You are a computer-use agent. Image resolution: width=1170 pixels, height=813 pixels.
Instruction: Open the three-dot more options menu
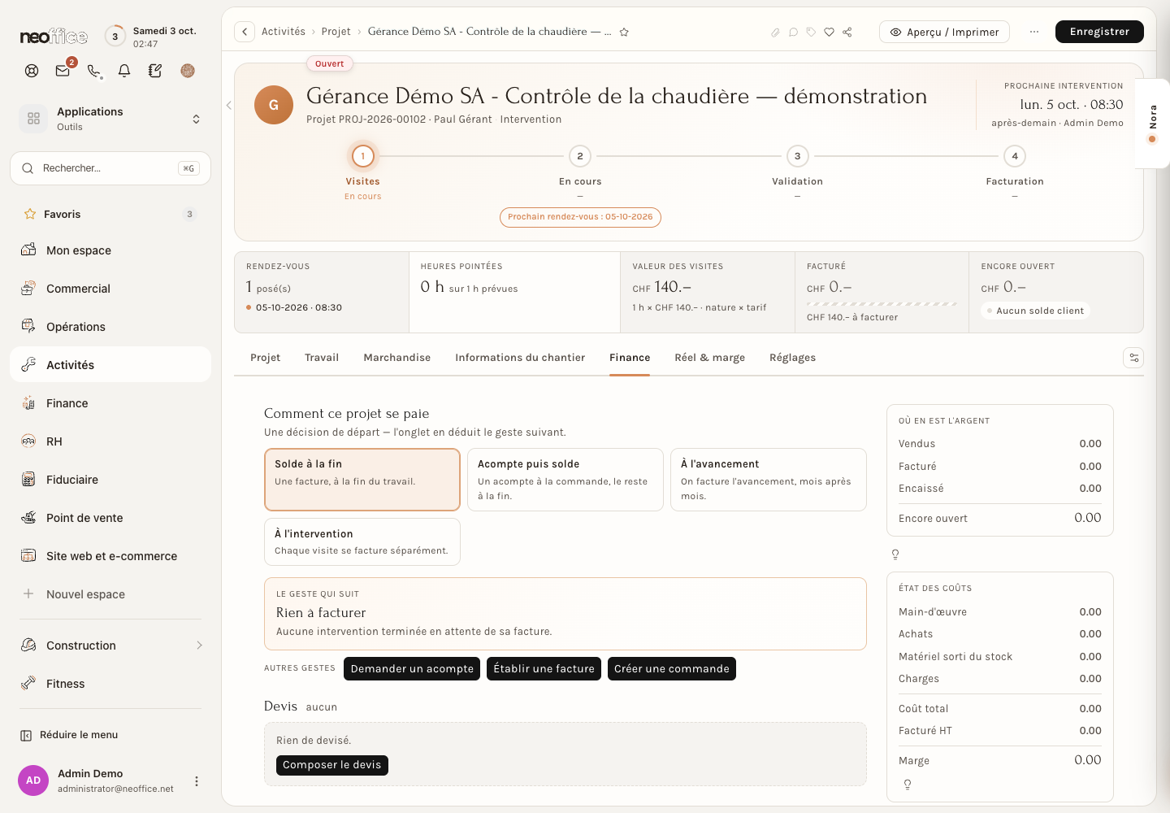1034,32
